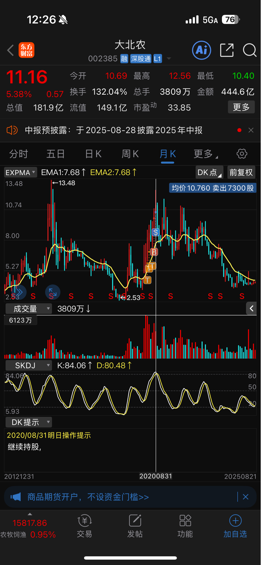Tap the EMA1:7.68 value

coord(63,172)
